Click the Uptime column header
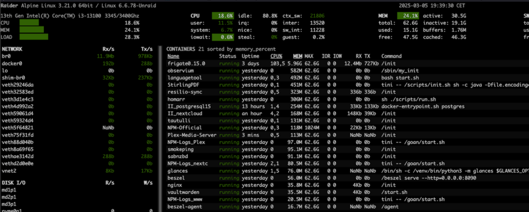Image resolution: width=529 pixels, height=212 pixels. (x=250, y=56)
